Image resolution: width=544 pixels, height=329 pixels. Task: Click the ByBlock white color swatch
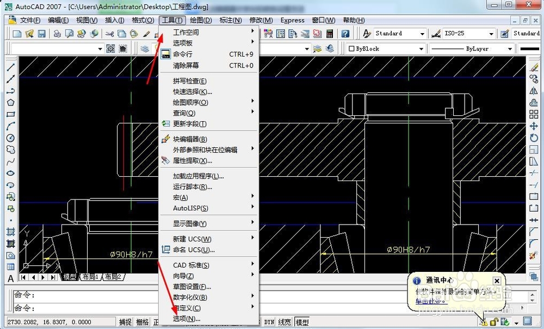[351, 49]
